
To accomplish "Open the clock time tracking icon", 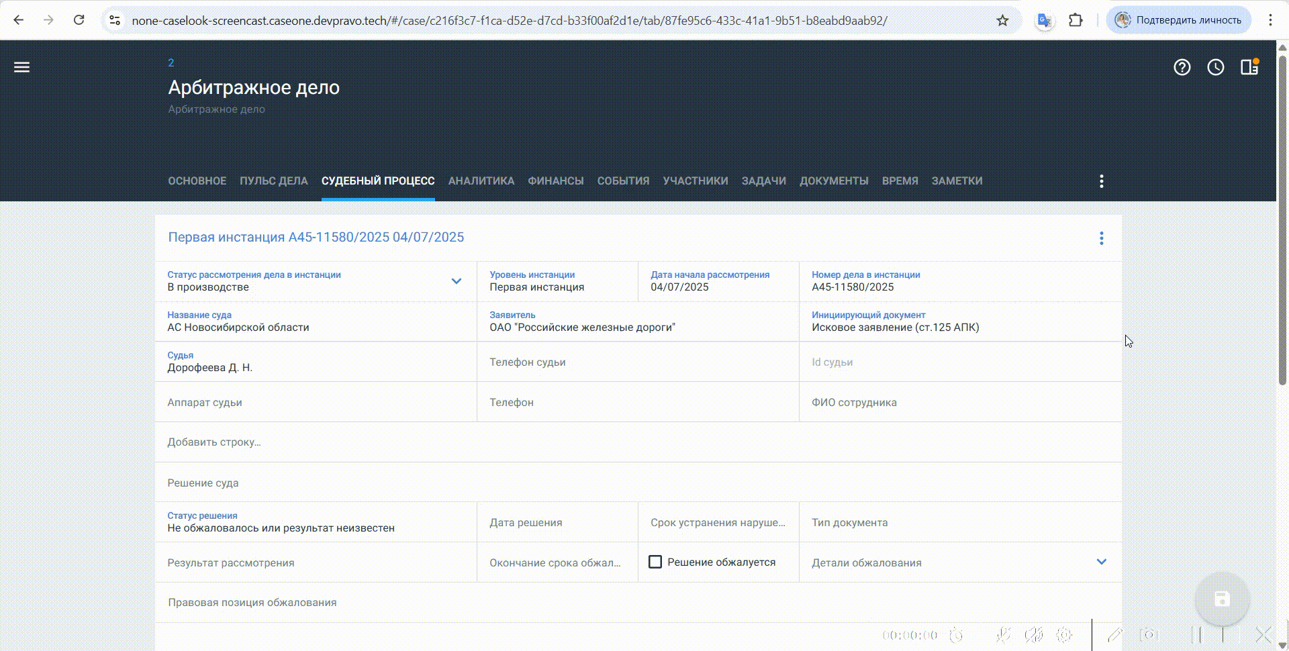I will [1215, 67].
